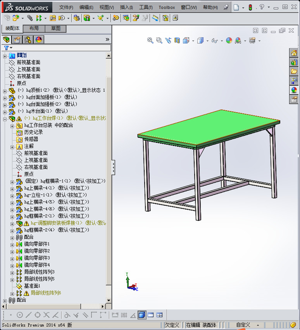Open the 文件(F) menu
Viewport: 300px width, 330px height.
coord(66,7)
